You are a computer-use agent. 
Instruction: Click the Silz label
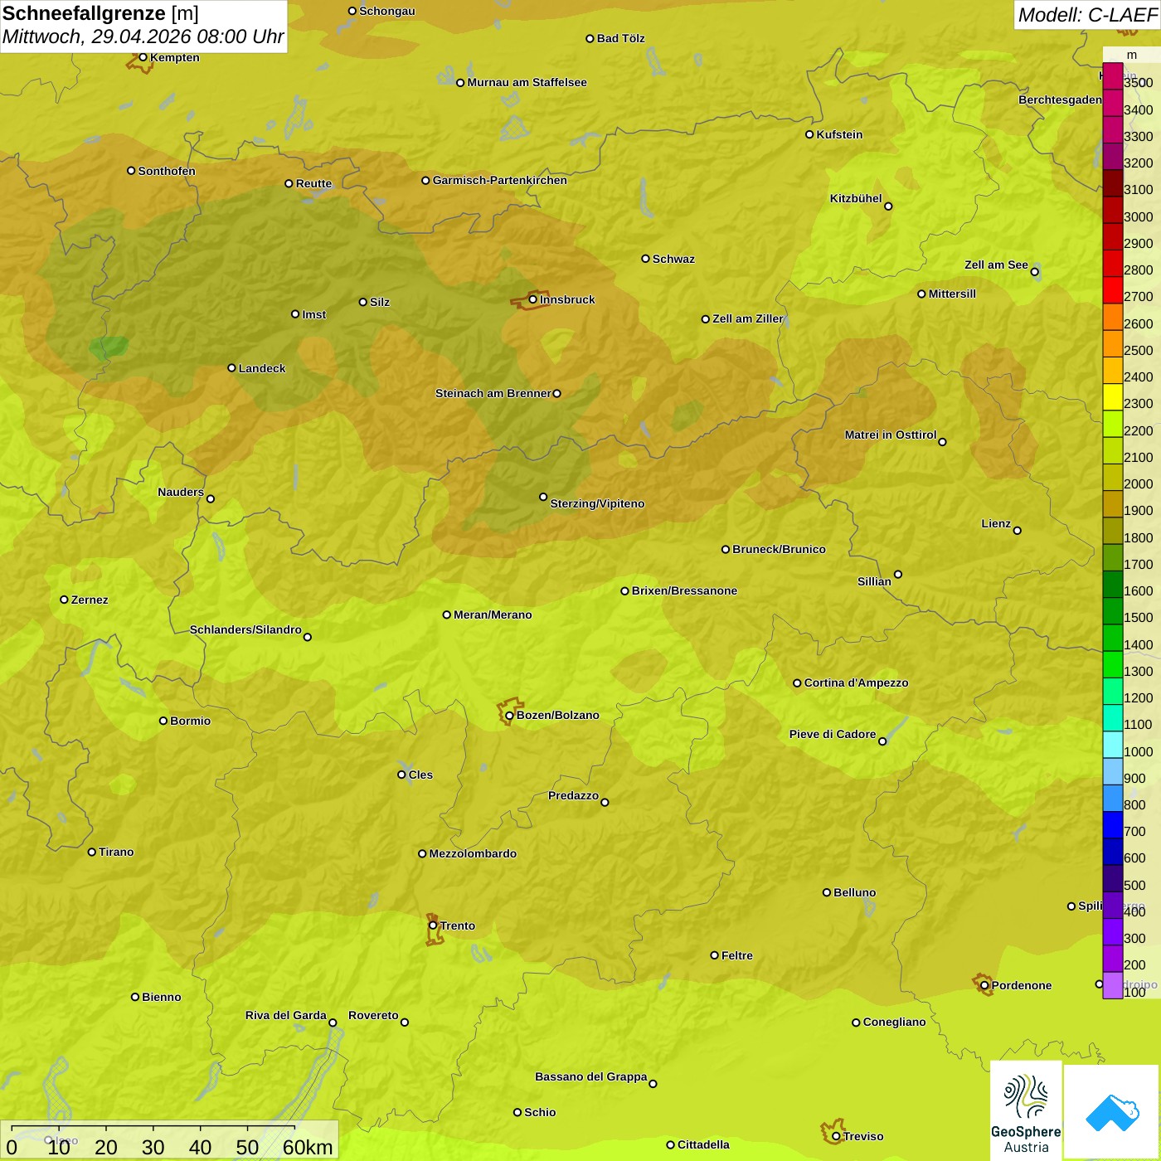coord(380,302)
